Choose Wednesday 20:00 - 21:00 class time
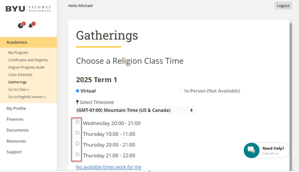The width and height of the screenshot is (299, 172). (78, 122)
